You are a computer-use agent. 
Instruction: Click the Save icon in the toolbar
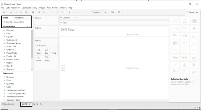pyautogui.click(x=21, y=12)
